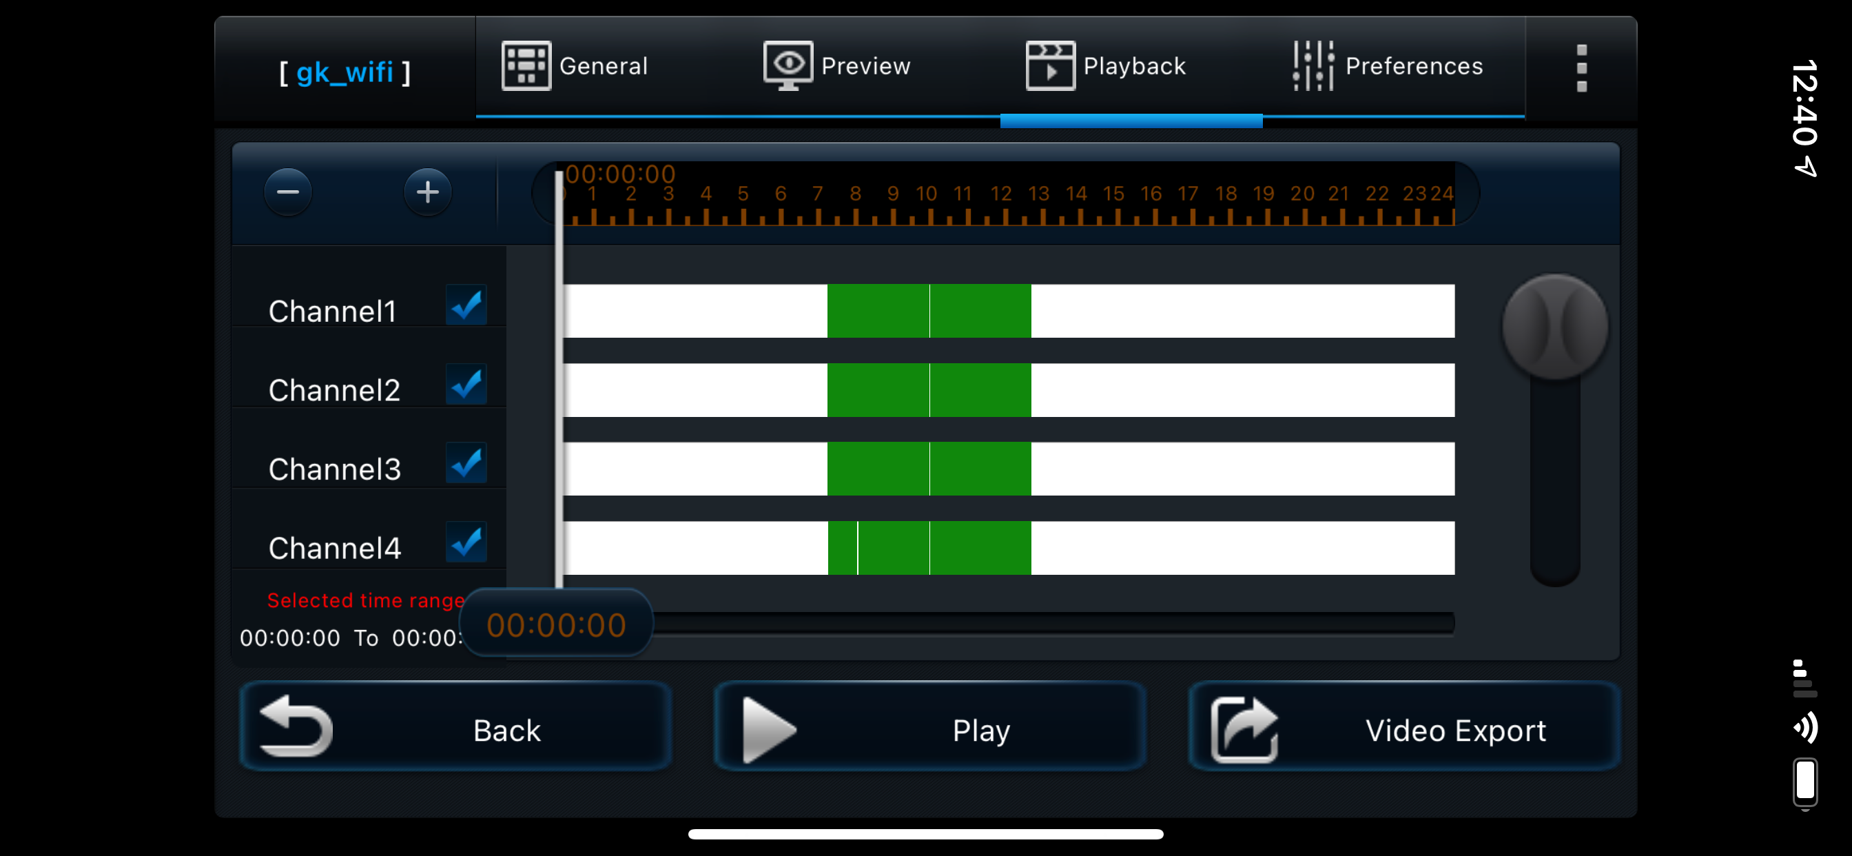Click the green recording segment in Channel1
The width and height of the screenshot is (1852, 856).
(x=877, y=311)
